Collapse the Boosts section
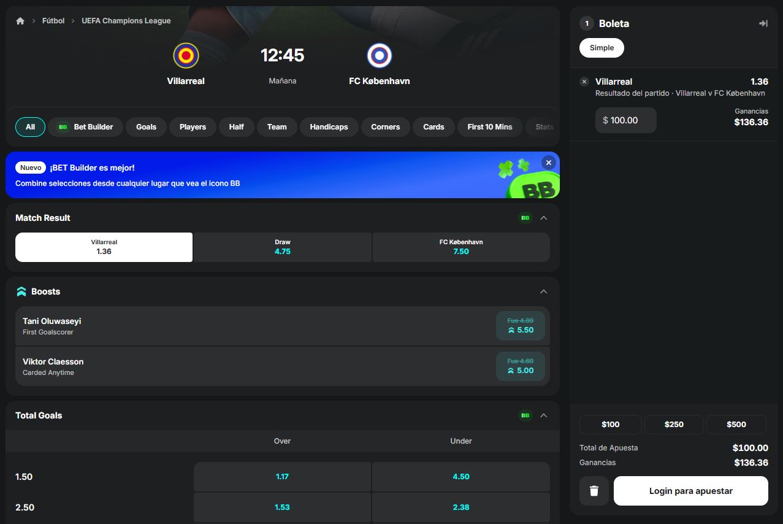The image size is (783, 524). pos(543,291)
